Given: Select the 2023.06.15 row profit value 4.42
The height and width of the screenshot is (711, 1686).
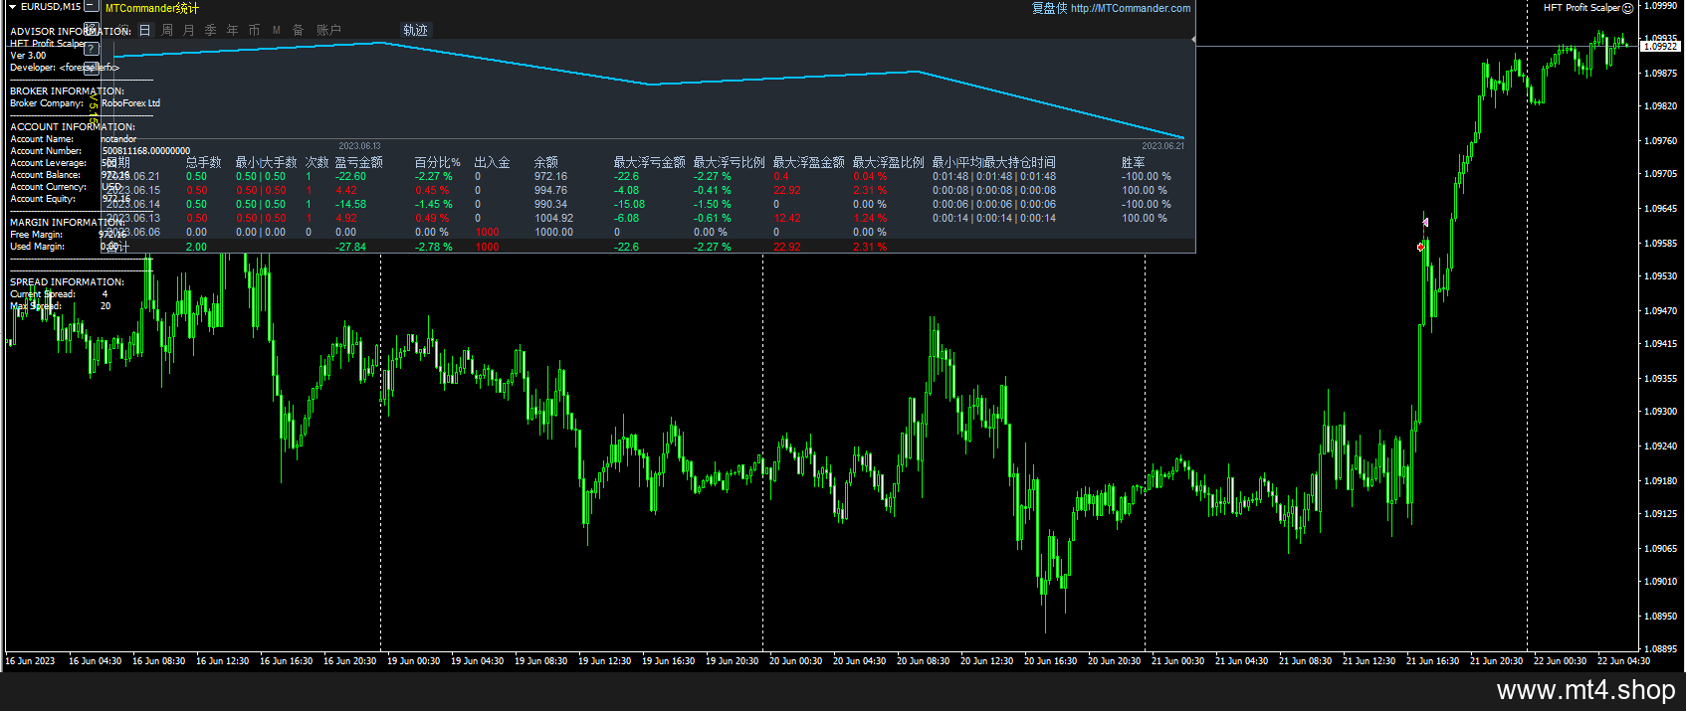Looking at the screenshot, I should (345, 191).
